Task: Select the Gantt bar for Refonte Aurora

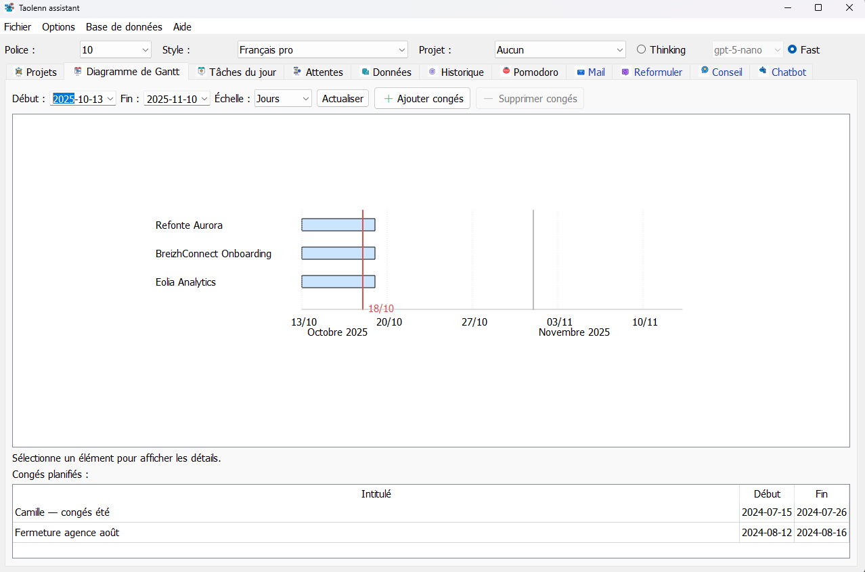Action: point(338,225)
